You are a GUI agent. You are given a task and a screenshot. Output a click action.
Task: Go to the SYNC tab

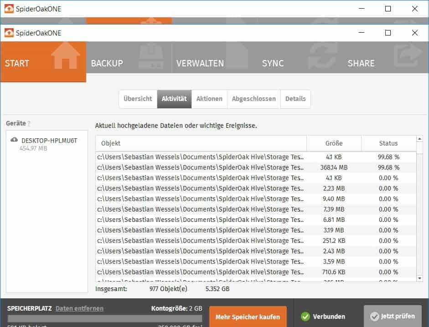pyautogui.click(x=300, y=58)
